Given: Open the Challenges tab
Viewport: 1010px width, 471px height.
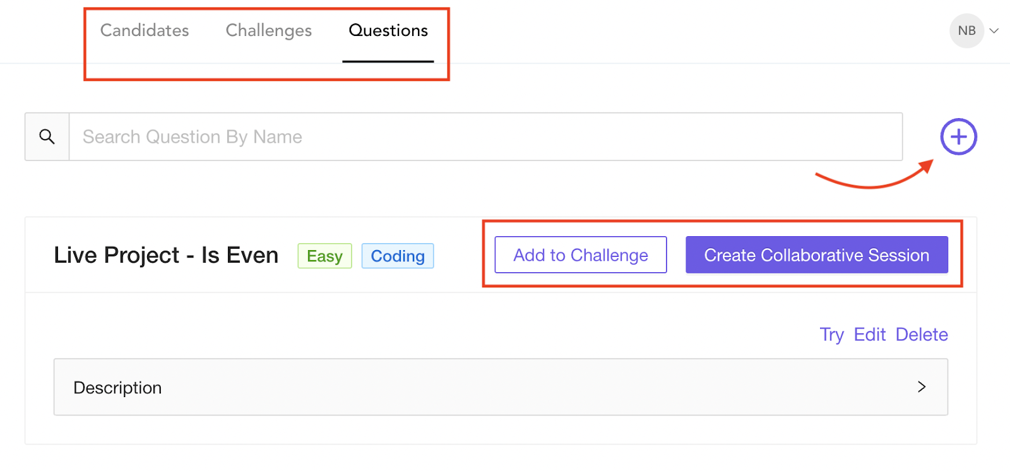Looking at the screenshot, I should click(x=268, y=30).
